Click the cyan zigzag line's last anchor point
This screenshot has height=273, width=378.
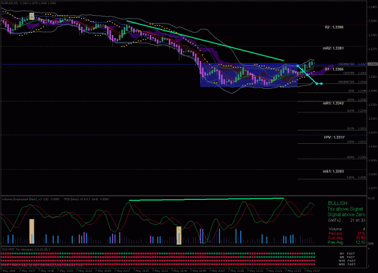[x=322, y=83]
